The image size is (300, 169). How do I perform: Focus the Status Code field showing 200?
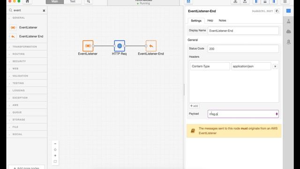click(243, 49)
